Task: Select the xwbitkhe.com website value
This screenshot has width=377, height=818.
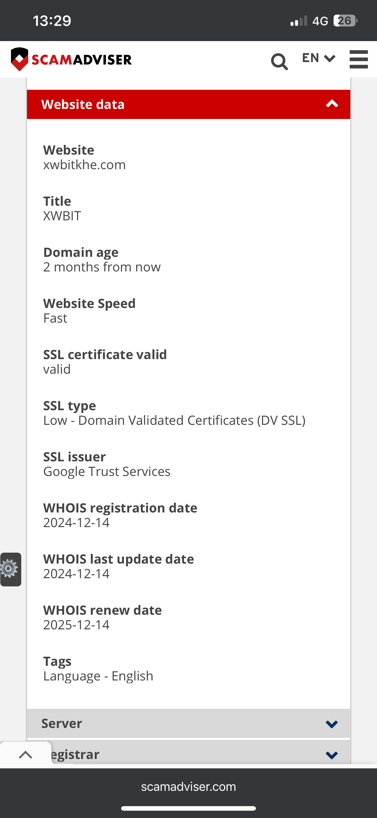Action: click(x=85, y=165)
